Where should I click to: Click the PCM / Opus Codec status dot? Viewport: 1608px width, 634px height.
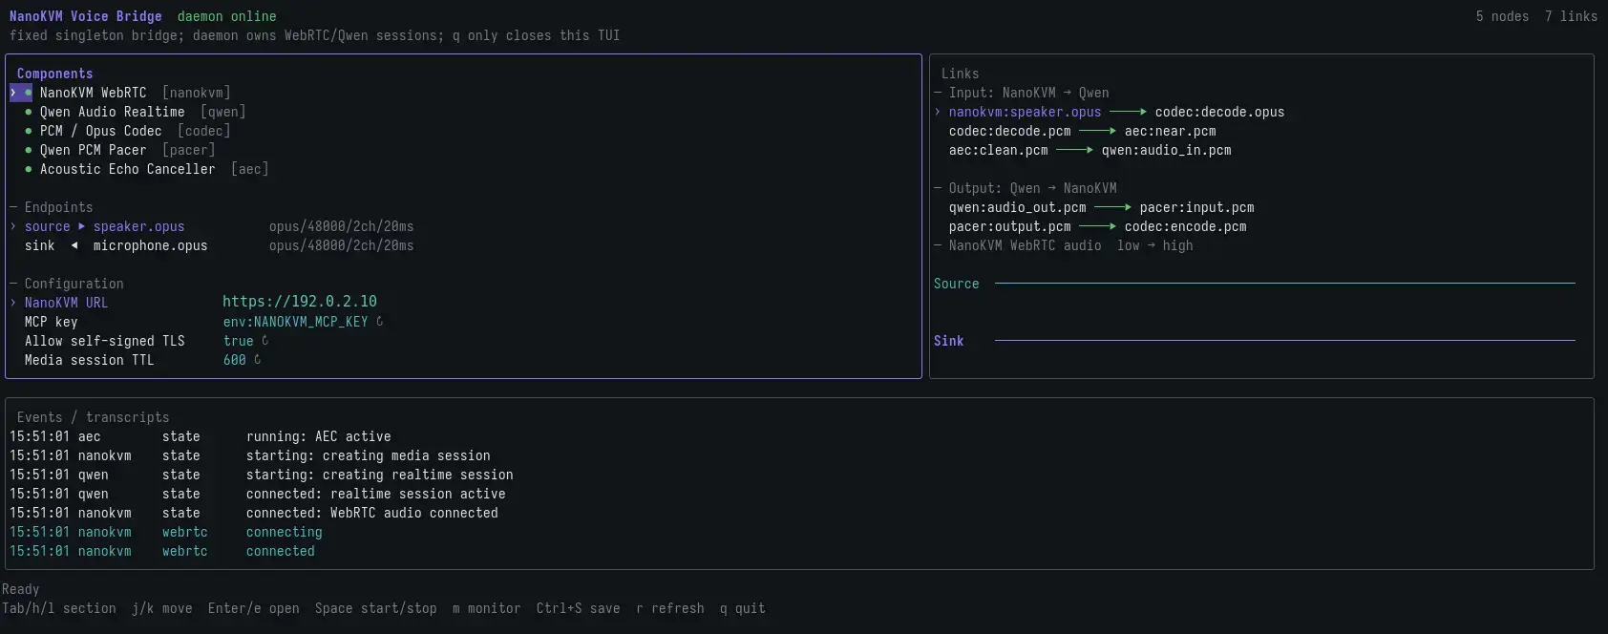[x=29, y=131]
